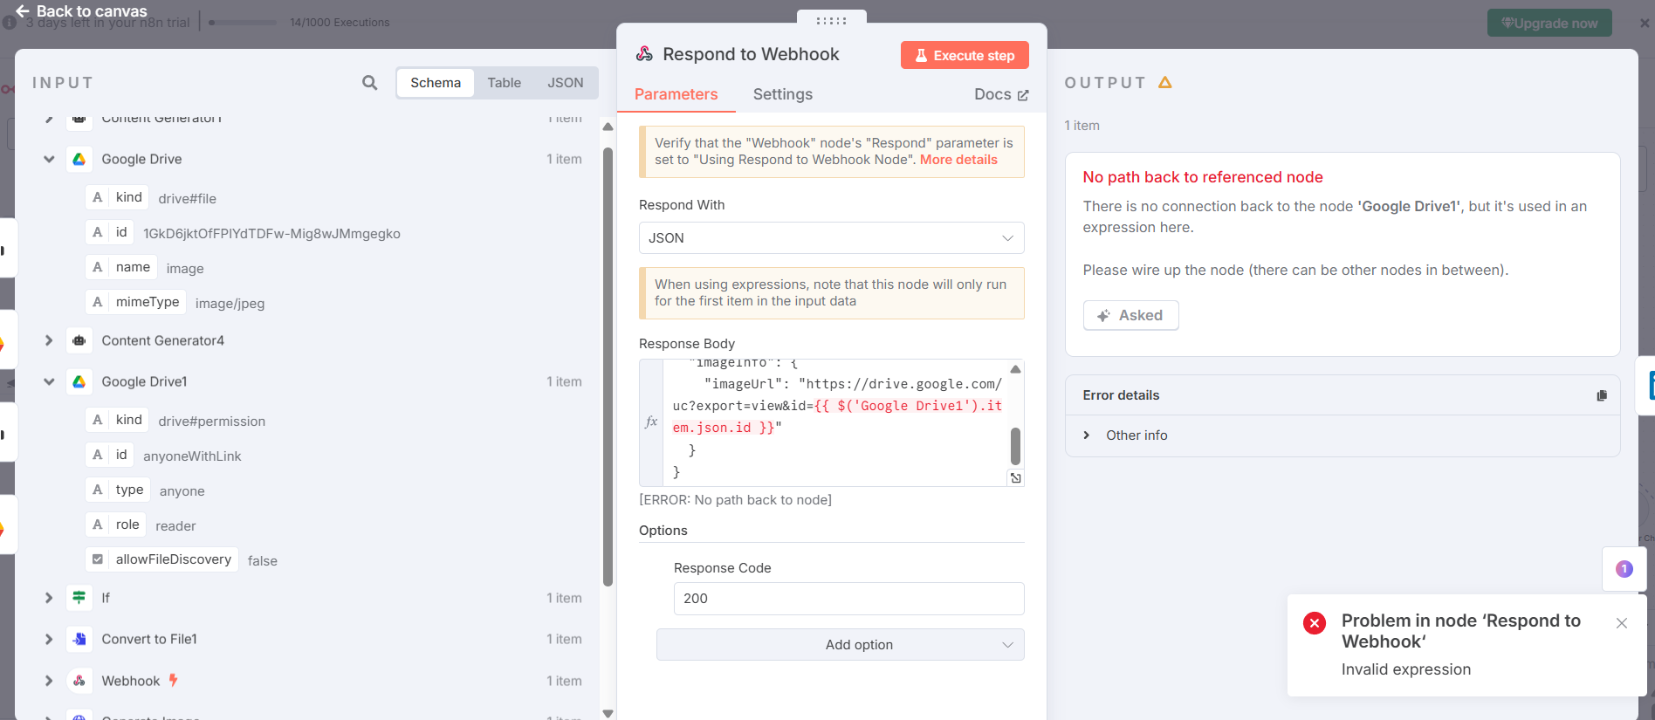Select the kind field with drive#file
1655x720 pixels.
[x=118, y=197]
